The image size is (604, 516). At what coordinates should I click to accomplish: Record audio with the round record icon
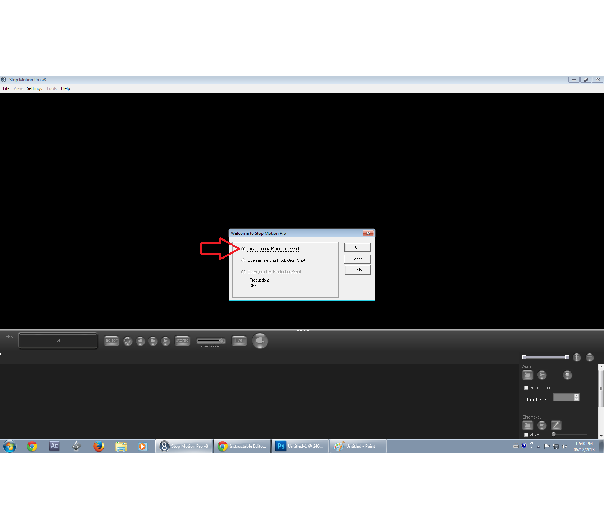pos(567,375)
